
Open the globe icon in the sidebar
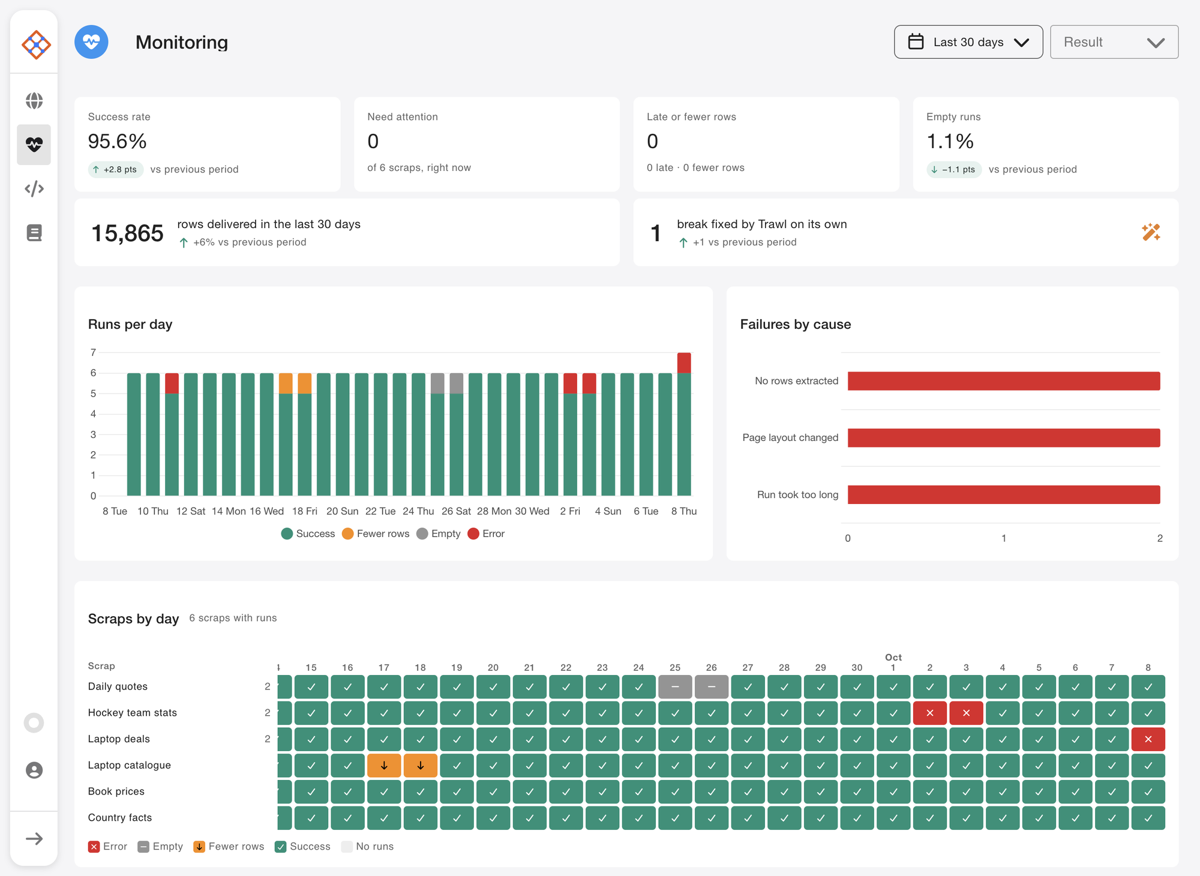[34, 100]
